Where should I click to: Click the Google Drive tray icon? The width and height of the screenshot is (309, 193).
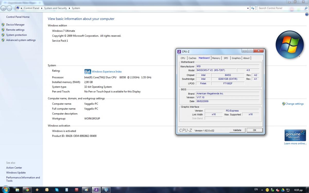point(283,190)
